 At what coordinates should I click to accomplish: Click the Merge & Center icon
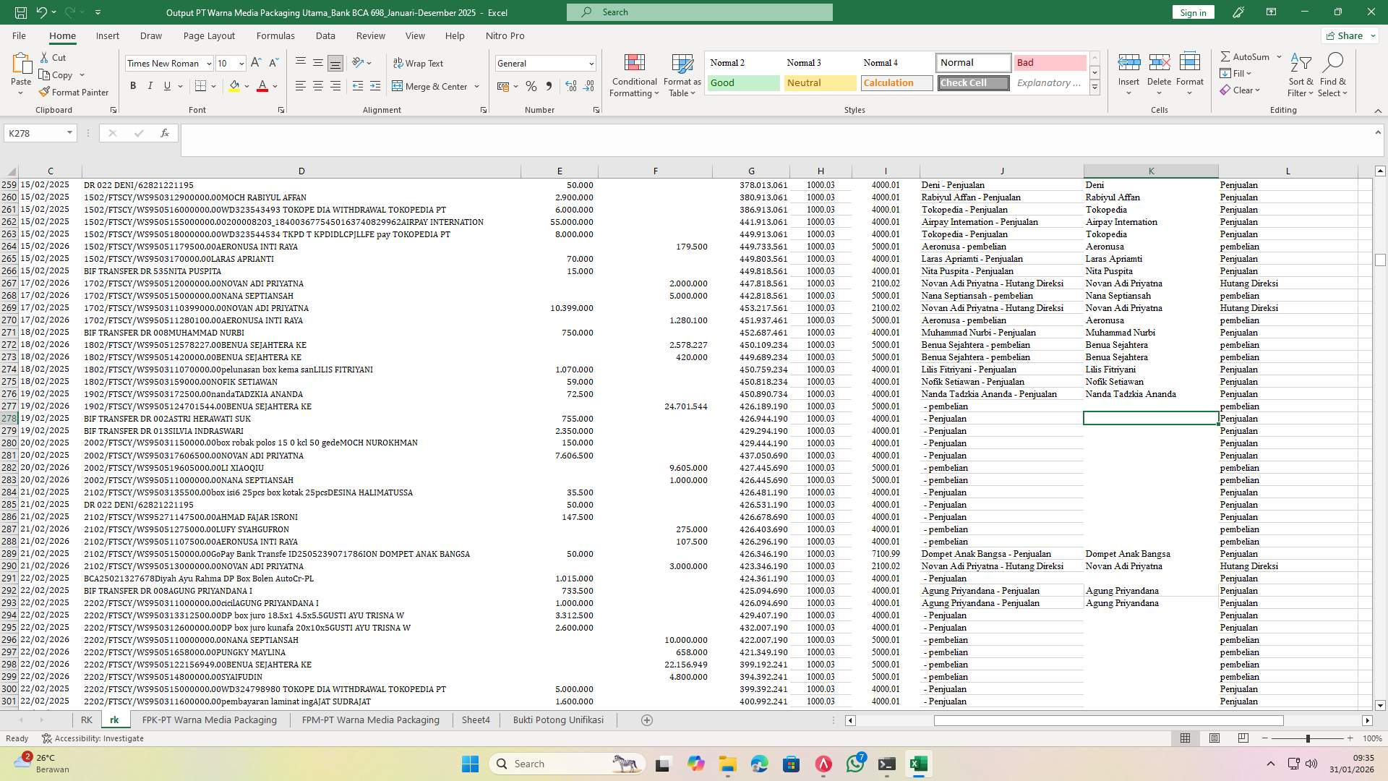point(398,86)
